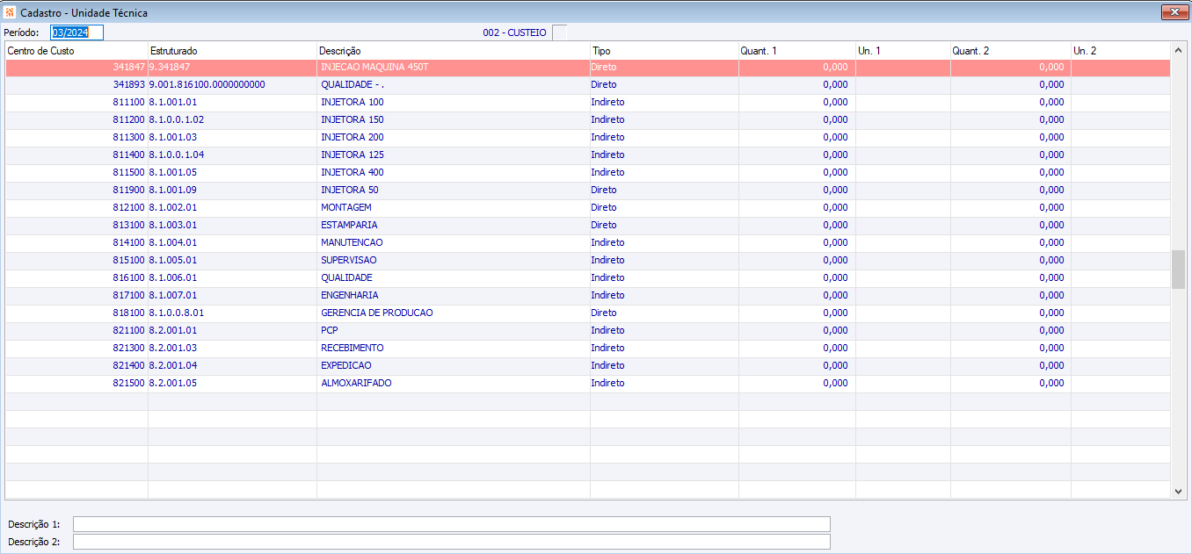
Task: Select the SUPERVISAO description cell
Action: coord(454,261)
